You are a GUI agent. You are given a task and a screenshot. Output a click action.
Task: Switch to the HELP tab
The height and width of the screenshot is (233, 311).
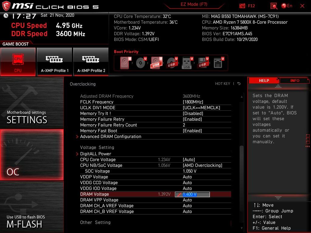click(264, 81)
